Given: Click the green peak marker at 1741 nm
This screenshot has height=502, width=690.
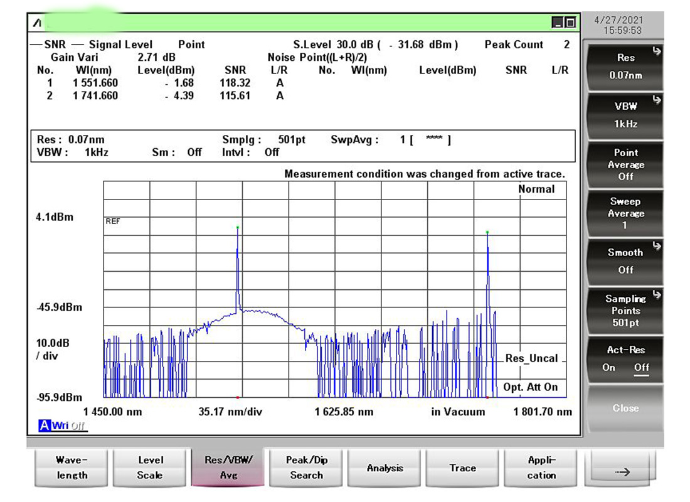Looking at the screenshot, I should (487, 232).
